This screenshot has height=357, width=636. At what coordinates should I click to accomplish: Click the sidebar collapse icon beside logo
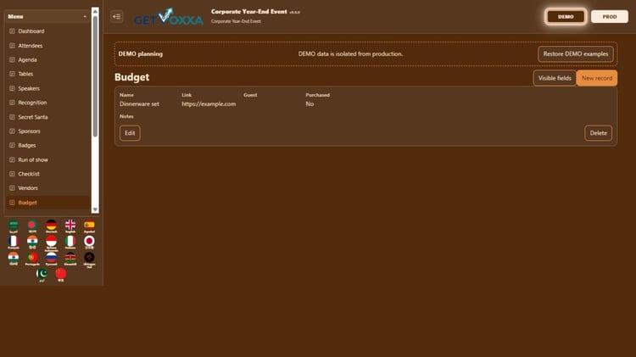[x=117, y=17]
